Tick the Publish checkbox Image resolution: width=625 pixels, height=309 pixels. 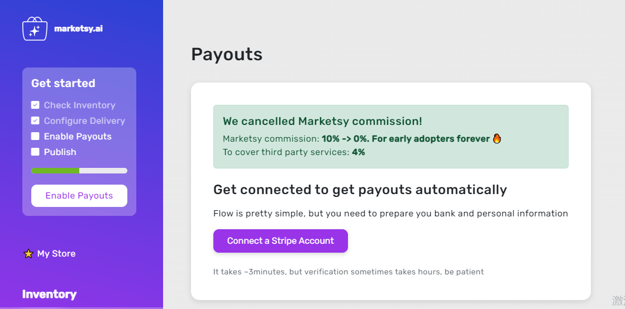tap(35, 152)
